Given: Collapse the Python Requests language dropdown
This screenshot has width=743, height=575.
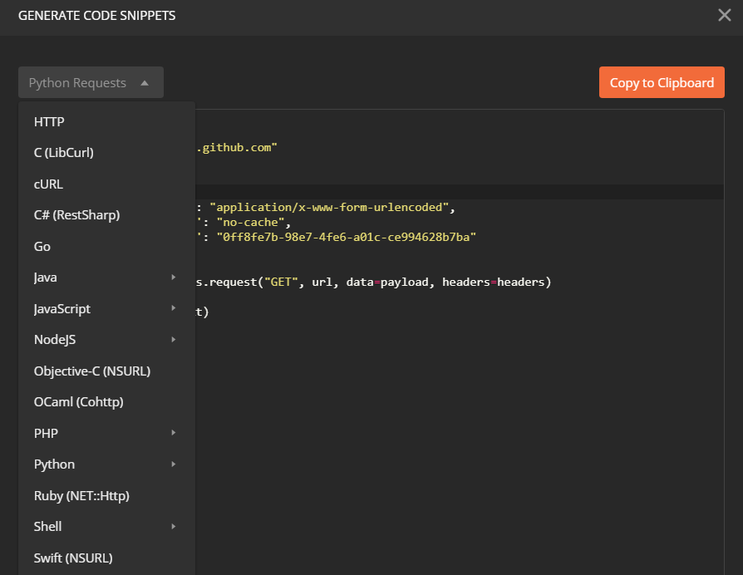Looking at the screenshot, I should (91, 82).
